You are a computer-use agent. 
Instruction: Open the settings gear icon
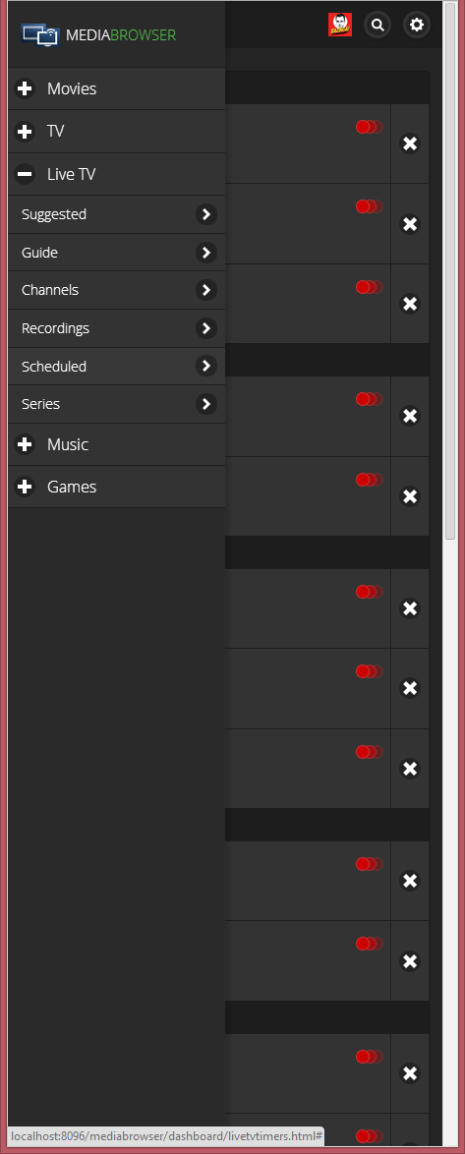pyautogui.click(x=417, y=25)
